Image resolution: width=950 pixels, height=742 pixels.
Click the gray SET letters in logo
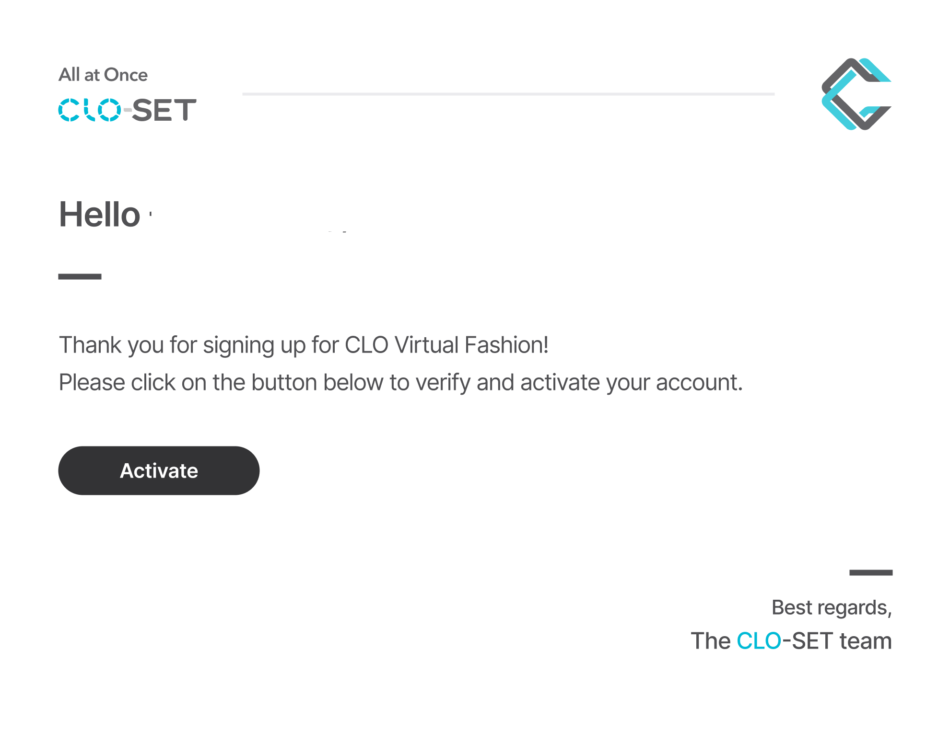click(164, 110)
